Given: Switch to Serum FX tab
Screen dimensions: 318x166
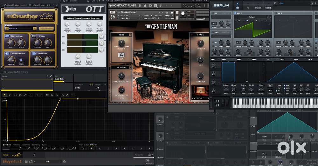Looking at the screenshot, I should click(x=247, y=7).
